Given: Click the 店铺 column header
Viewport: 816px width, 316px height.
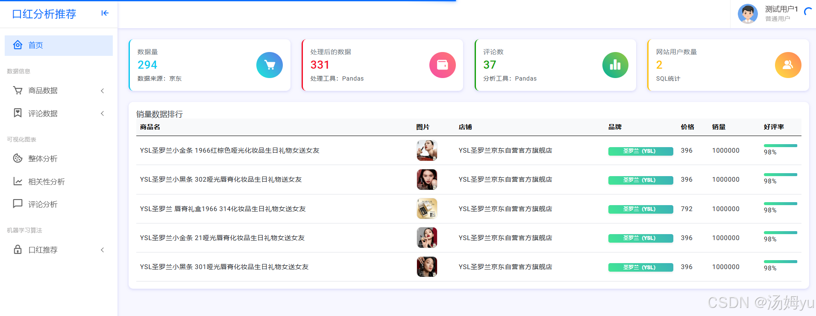Looking at the screenshot, I should 465,127.
